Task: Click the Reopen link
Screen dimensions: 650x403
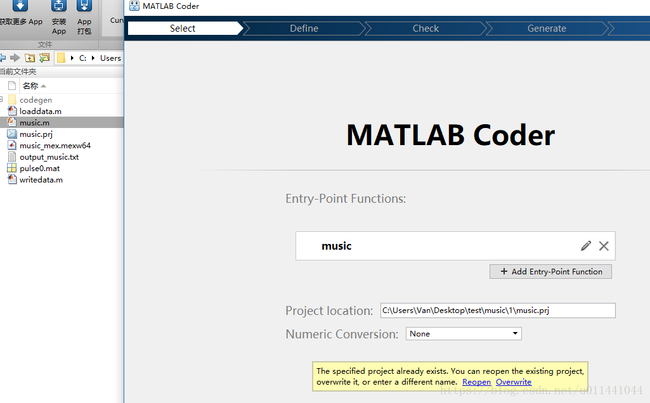Action: pos(476,382)
